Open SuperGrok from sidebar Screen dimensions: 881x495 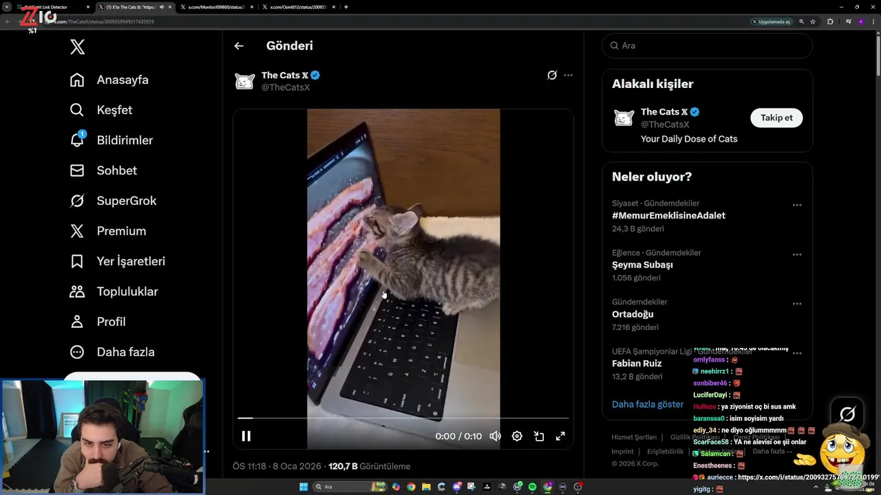coord(114,201)
